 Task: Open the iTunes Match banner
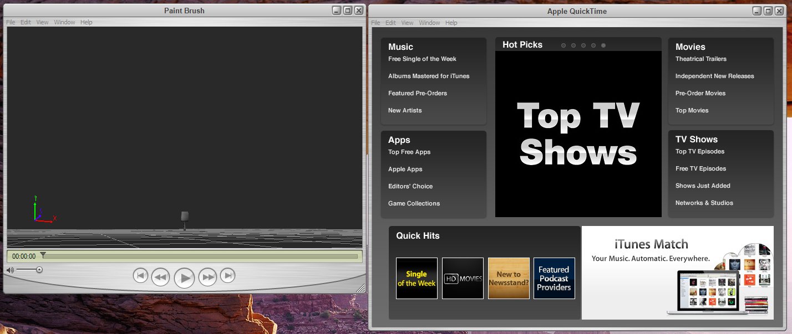tap(677, 273)
